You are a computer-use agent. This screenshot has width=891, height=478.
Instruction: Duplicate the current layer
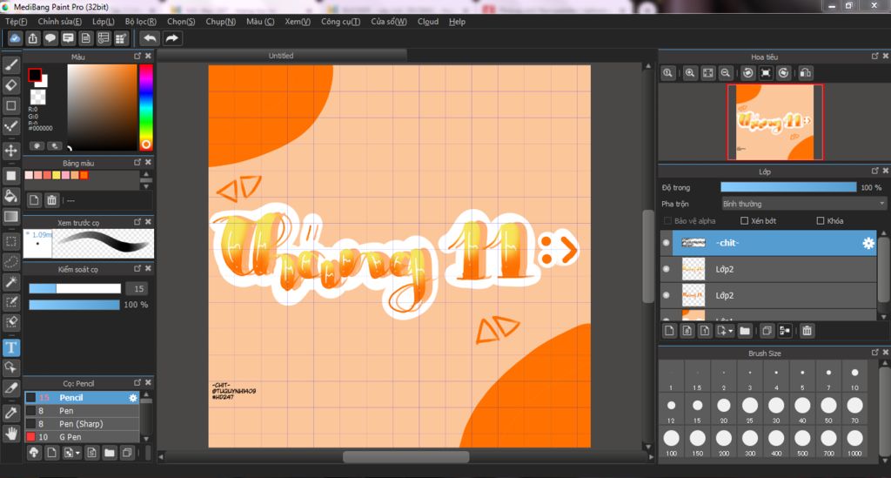click(x=767, y=331)
